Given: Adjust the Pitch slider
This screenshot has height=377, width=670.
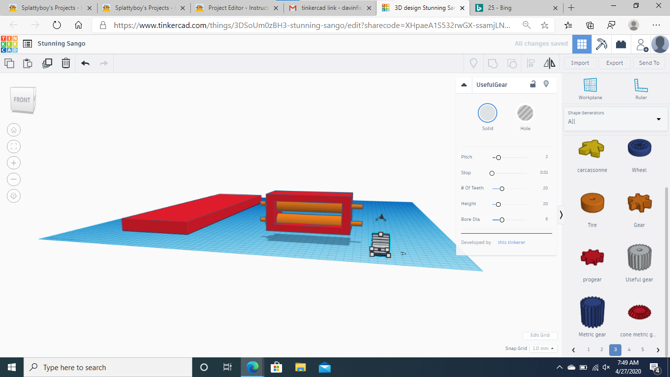Looking at the screenshot, I should click(x=498, y=158).
